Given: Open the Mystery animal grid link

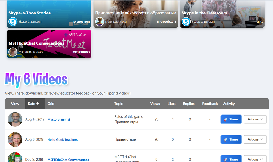Looking at the screenshot, I should (x=59, y=120).
